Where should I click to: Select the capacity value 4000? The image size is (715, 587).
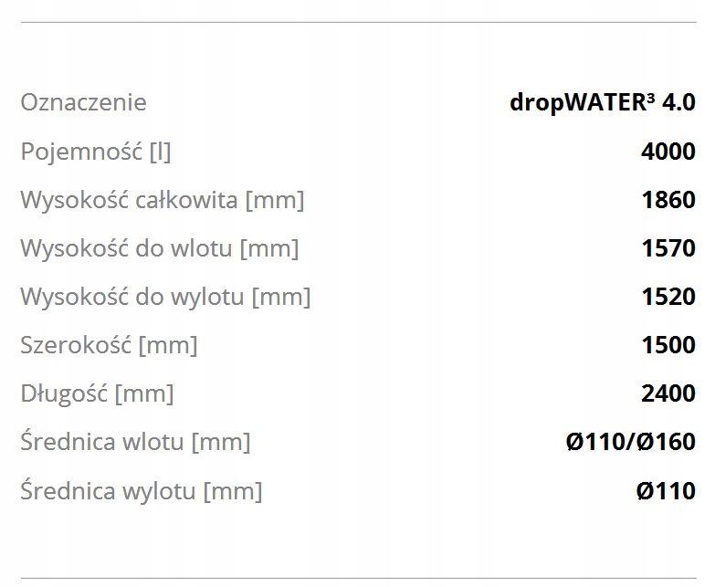coord(668,151)
